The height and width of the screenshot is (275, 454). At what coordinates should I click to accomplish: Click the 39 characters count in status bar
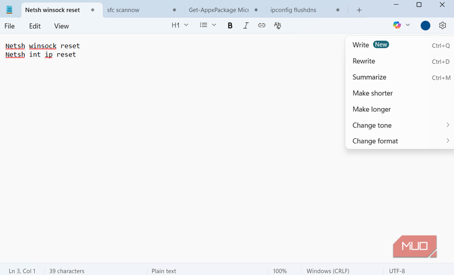tap(67, 271)
